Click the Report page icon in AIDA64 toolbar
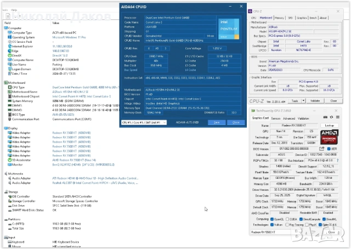This screenshot has height=249, width=351. coord(8,16)
